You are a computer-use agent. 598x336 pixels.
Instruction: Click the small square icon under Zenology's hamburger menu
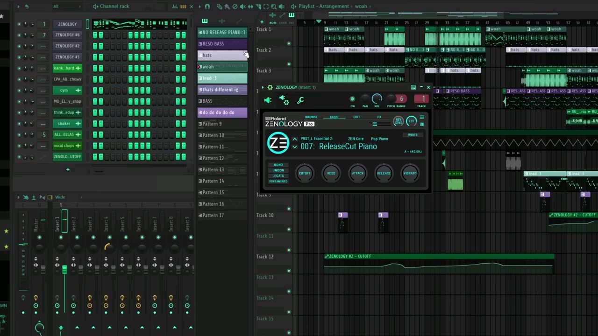click(421, 124)
